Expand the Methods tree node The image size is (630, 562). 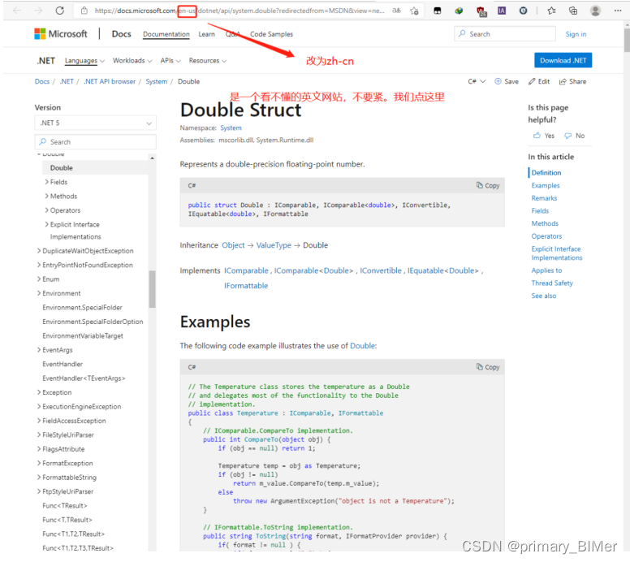[47, 197]
